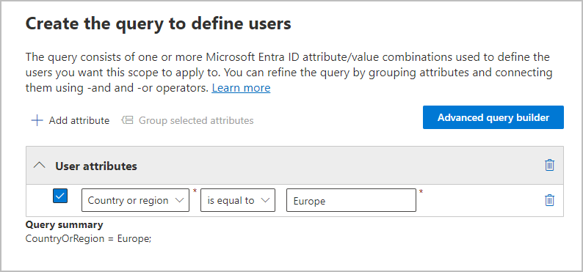Open the Country or region attribute dropdown
The image size is (583, 272).
[135, 200]
